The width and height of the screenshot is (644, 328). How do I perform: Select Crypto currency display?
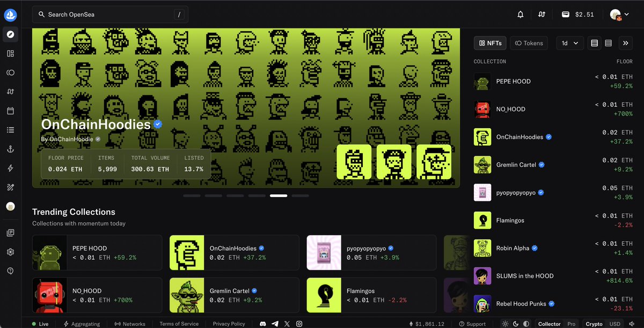click(x=594, y=324)
